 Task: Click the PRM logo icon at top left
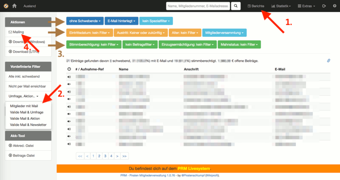point(6,6)
